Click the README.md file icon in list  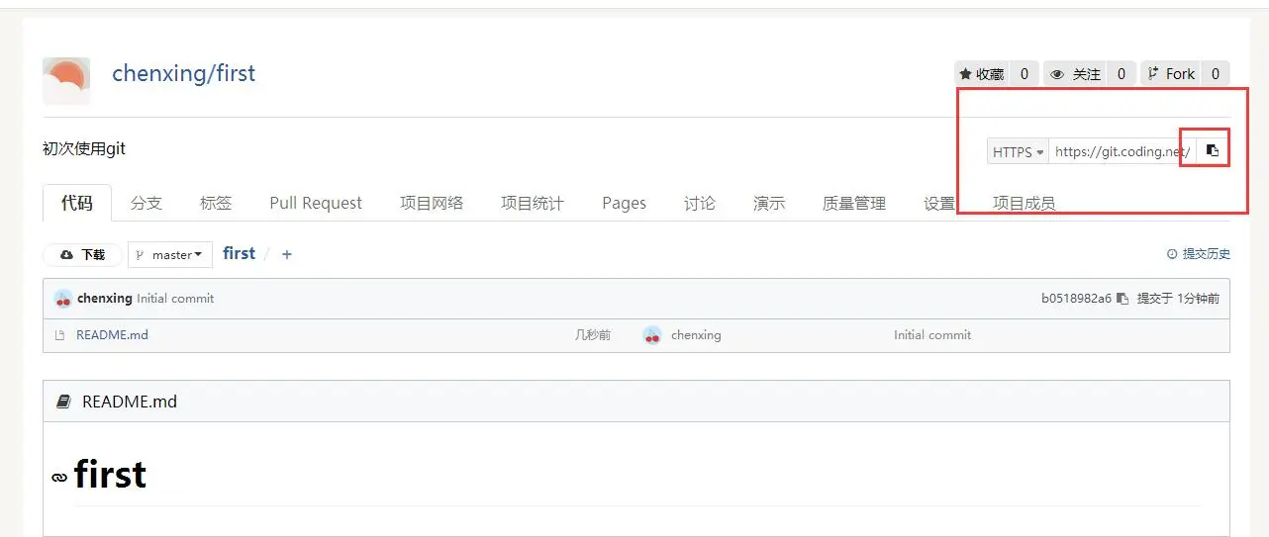click(x=61, y=335)
